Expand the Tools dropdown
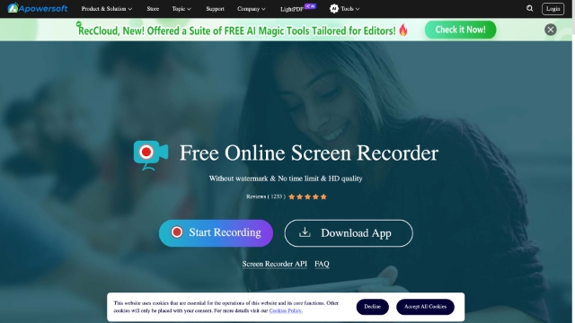This screenshot has height=323, width=575. [349, 8]
